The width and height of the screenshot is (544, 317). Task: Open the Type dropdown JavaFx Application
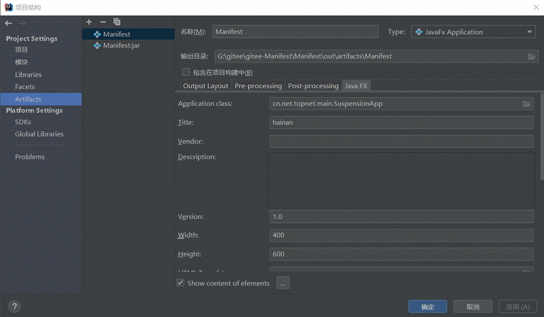pos(473,32)
